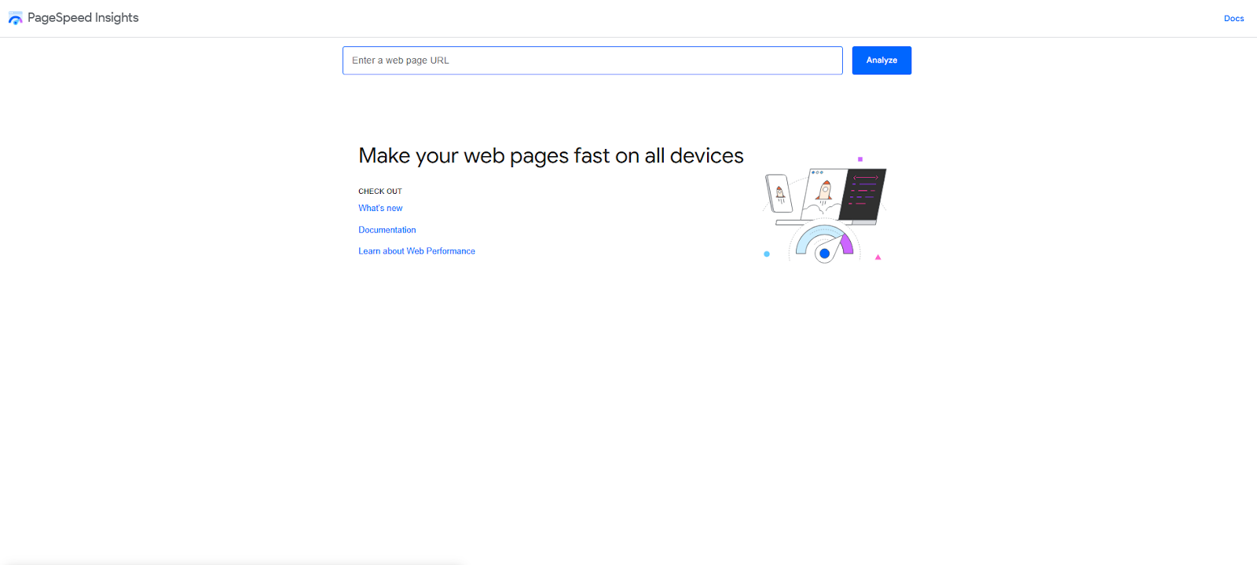Click the 'Make your web pages fast' headline
This screenshot has height=565, width=1257.
coord(551,156)
